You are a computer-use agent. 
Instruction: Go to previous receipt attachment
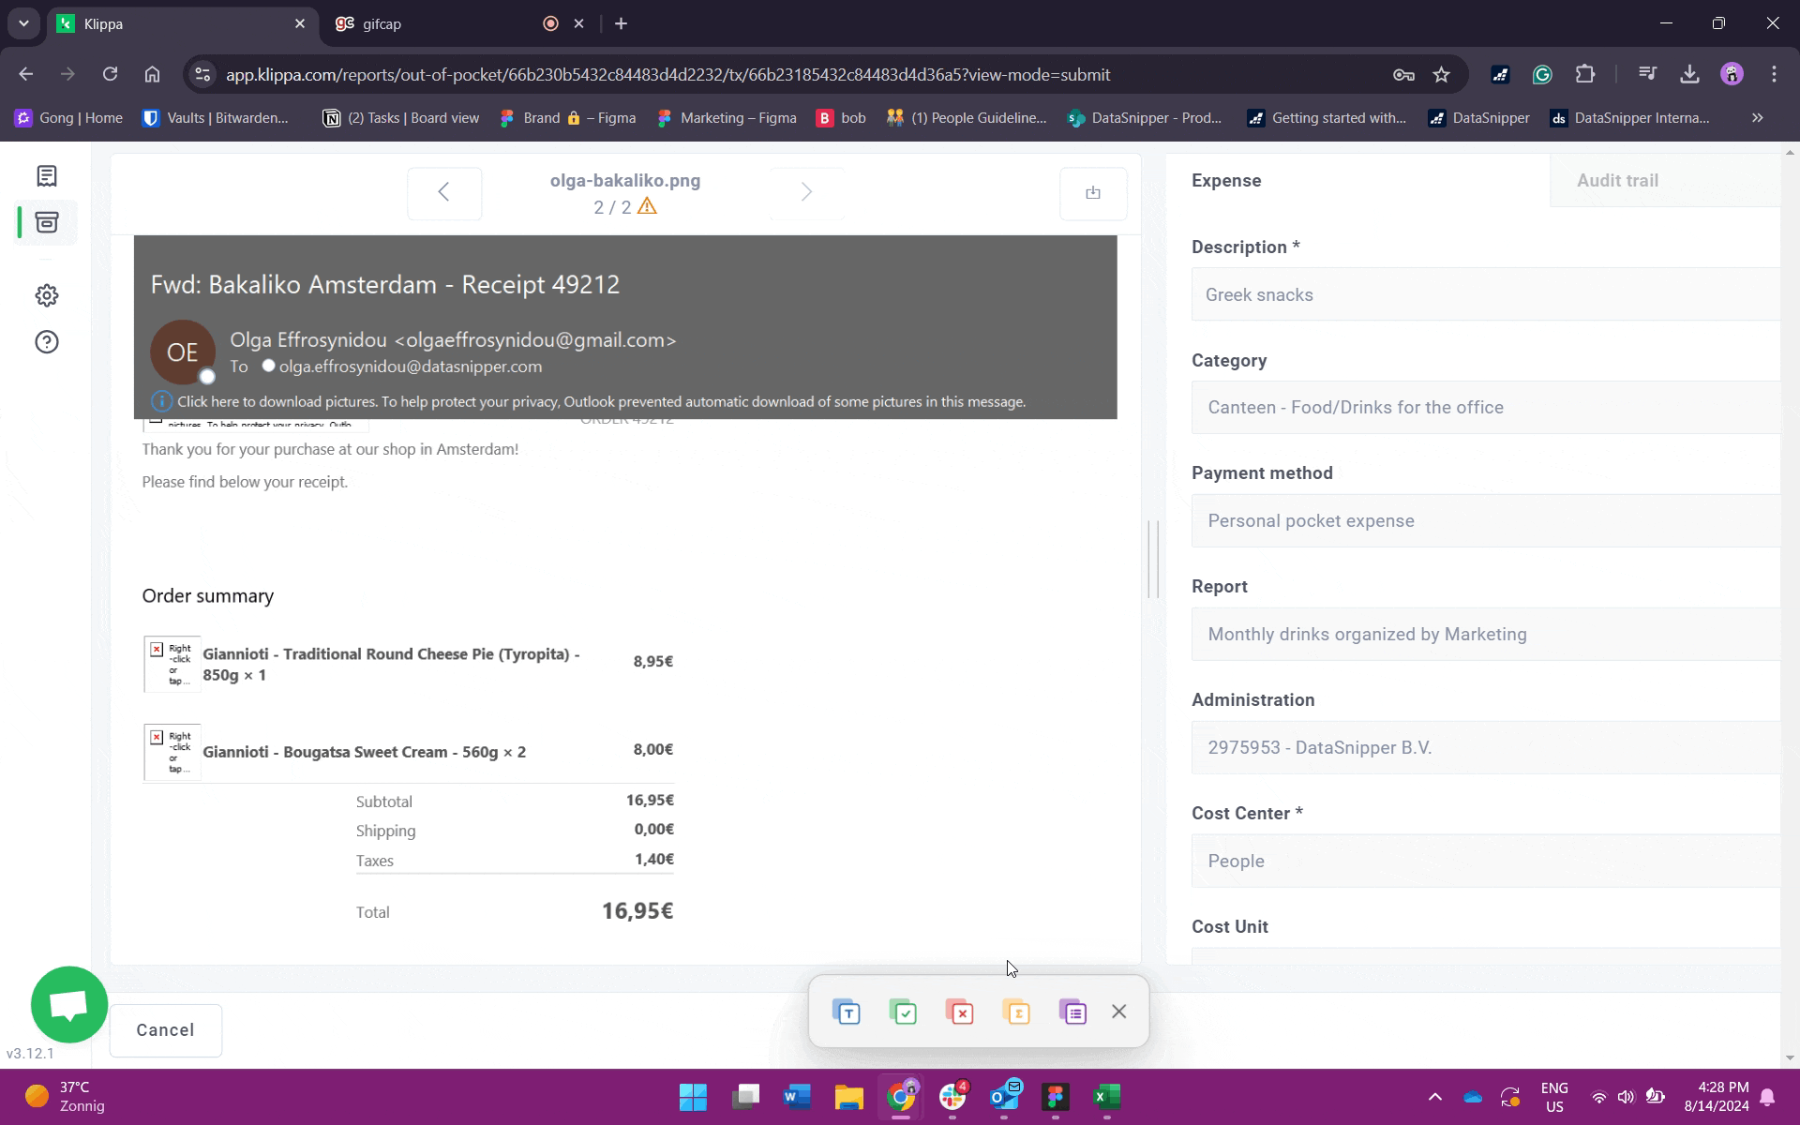(x=444, y=193)
